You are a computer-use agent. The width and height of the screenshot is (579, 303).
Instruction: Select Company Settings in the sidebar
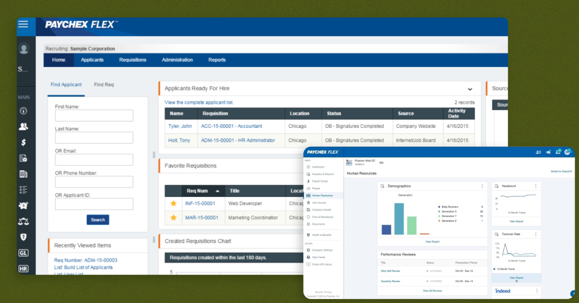click(323, 250)
